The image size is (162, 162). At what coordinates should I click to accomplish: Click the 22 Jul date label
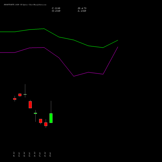click(x=24, y=154)
